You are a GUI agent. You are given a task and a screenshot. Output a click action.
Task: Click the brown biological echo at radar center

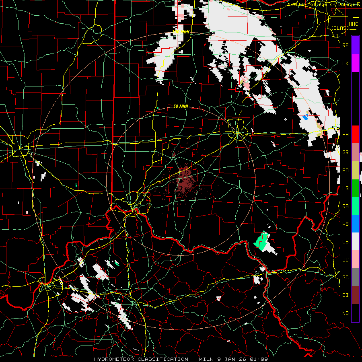184,181
